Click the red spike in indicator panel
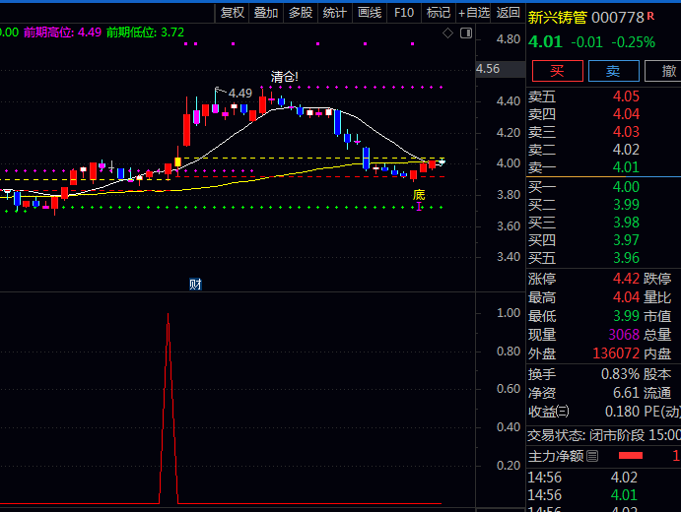Viewport: 681px width, 512px height. (169, 408)
